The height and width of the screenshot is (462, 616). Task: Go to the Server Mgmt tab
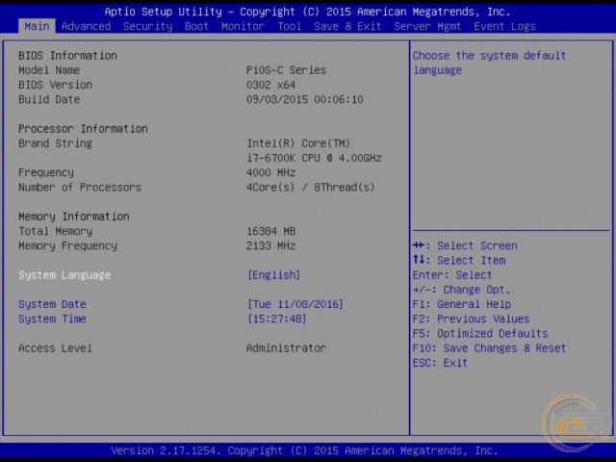coord(427,26)
